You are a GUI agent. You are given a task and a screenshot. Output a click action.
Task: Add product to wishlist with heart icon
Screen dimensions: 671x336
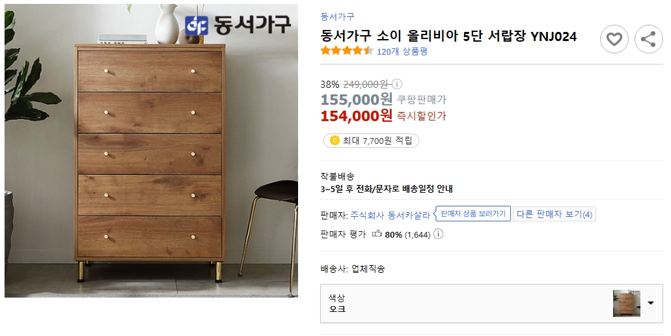[614, 40]
